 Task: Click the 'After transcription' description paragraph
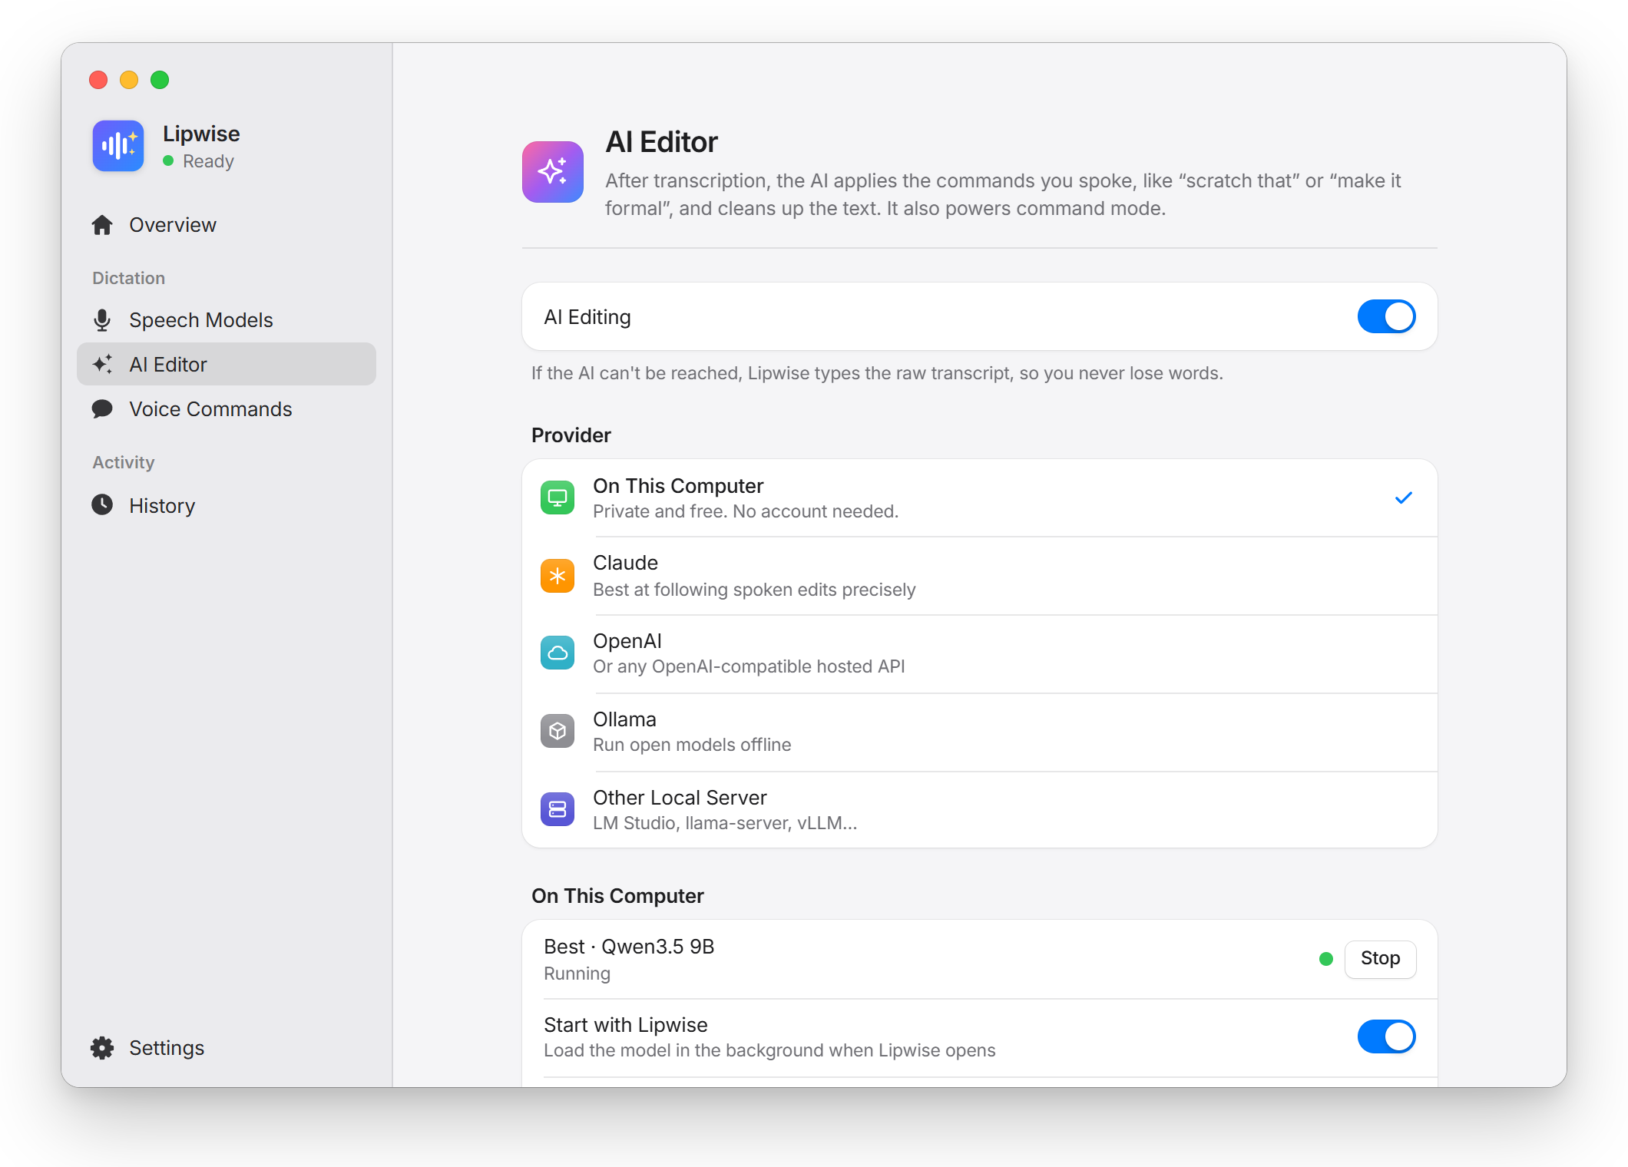[x=1003, y=194]
